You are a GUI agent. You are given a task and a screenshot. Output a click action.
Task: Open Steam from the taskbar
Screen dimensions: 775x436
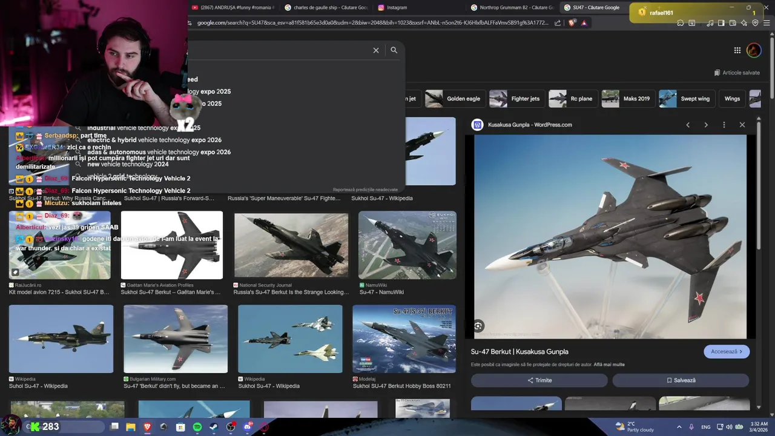point(214,427)
